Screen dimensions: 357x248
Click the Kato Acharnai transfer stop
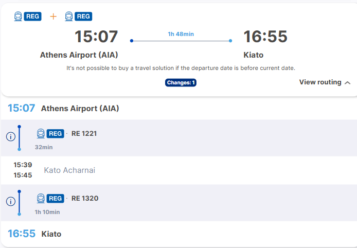tap(69, 170)
